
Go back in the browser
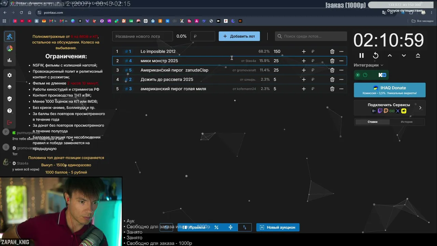pyautogui.click(x=5, y=13)
